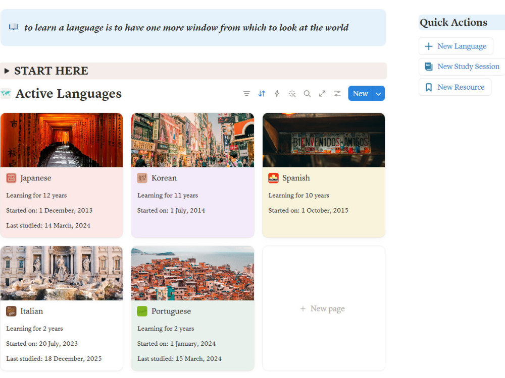
Task: Open the filter icon in Active Languages toolbar
Action: click(x=246, y=94)
